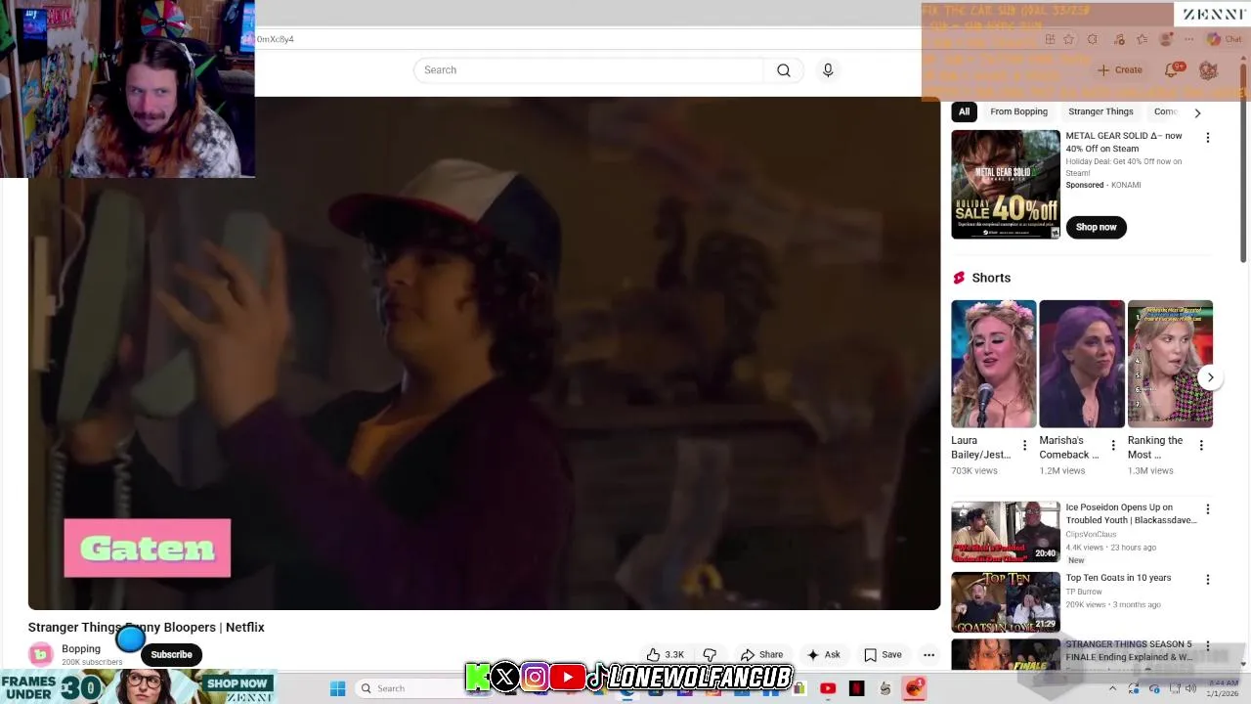
Task: Add page to favorites with star icon
Action: pos(1069,39)
